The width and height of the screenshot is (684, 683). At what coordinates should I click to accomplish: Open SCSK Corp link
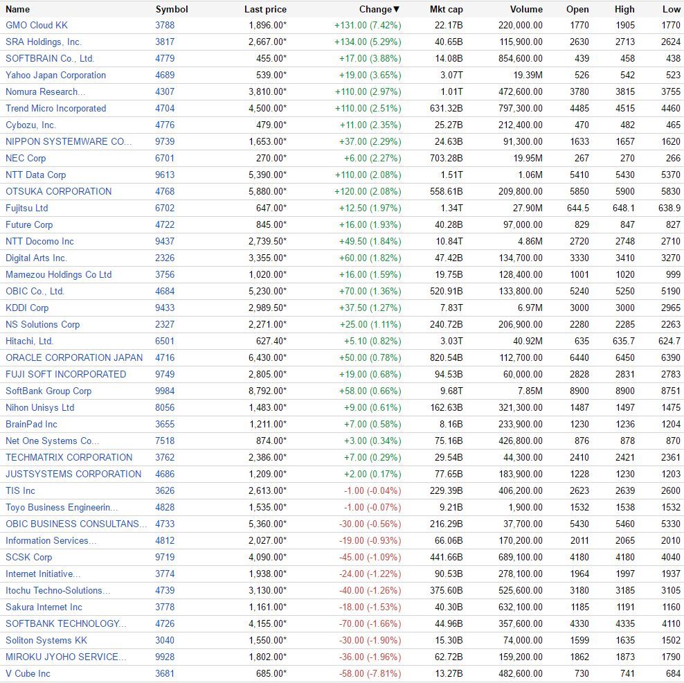point(29,557)
